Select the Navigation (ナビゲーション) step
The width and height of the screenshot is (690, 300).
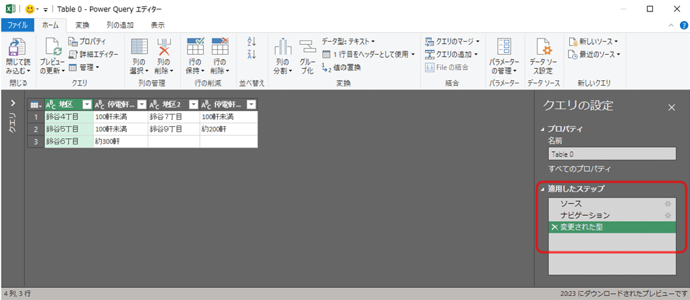612,216
